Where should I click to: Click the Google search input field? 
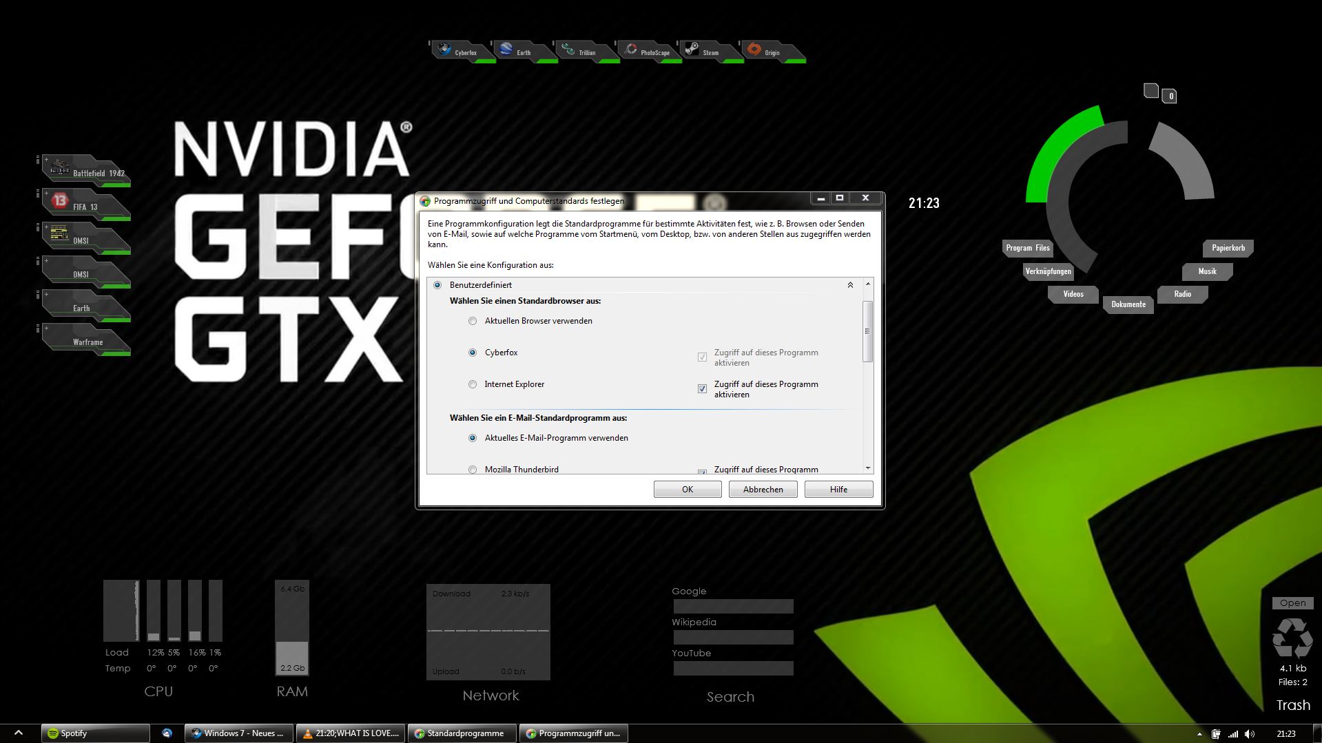[x=733, y=606]
